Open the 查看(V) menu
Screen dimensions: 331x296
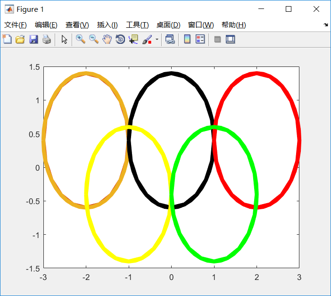(77, 25)
